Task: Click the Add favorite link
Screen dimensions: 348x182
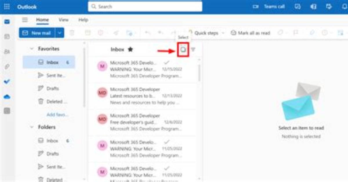Action: [57, 114]
